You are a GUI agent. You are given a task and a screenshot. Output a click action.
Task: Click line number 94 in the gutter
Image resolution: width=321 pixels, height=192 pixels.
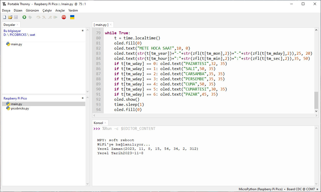coord(98,110)
